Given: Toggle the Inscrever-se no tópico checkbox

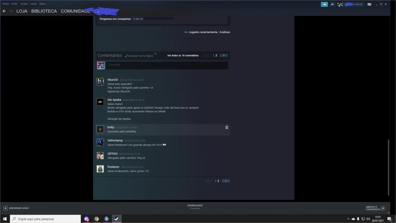Looking at the screenshot, I should (x=126, y=56).
